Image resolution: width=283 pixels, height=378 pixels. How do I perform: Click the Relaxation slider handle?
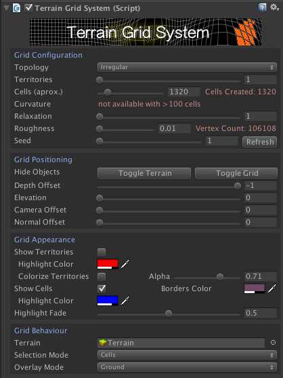[100, 117]
